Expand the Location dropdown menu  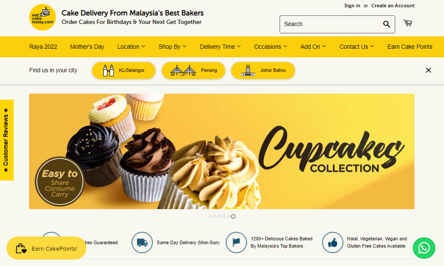point(131,47)
